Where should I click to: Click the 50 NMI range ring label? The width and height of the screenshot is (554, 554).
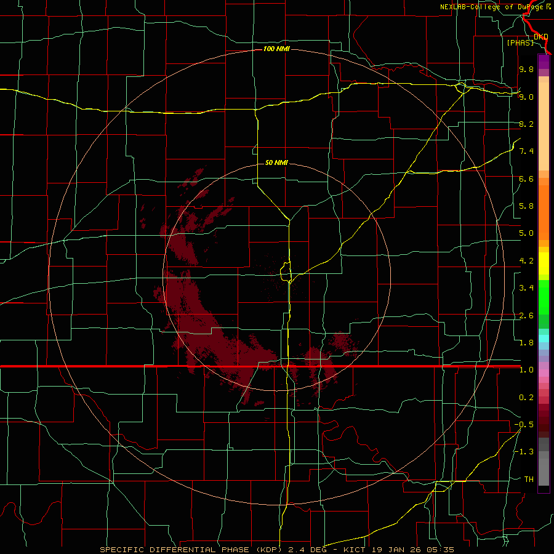[x=276, y=163]
